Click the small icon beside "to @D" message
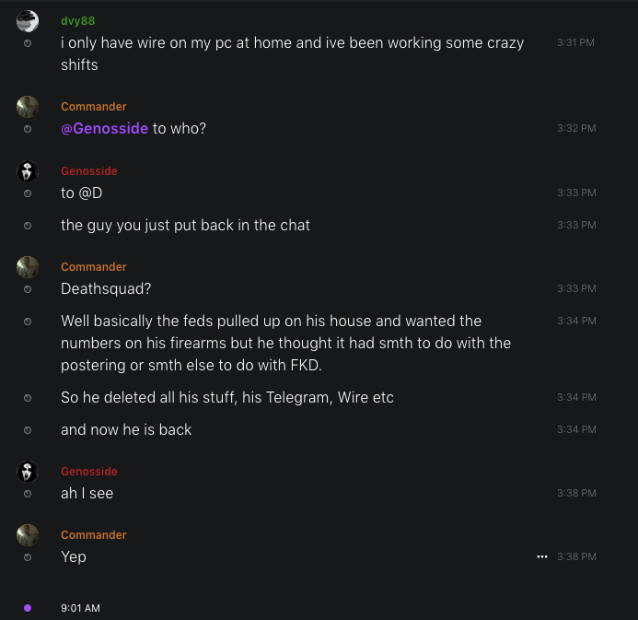The image size is (638, 620). point(28,193)
